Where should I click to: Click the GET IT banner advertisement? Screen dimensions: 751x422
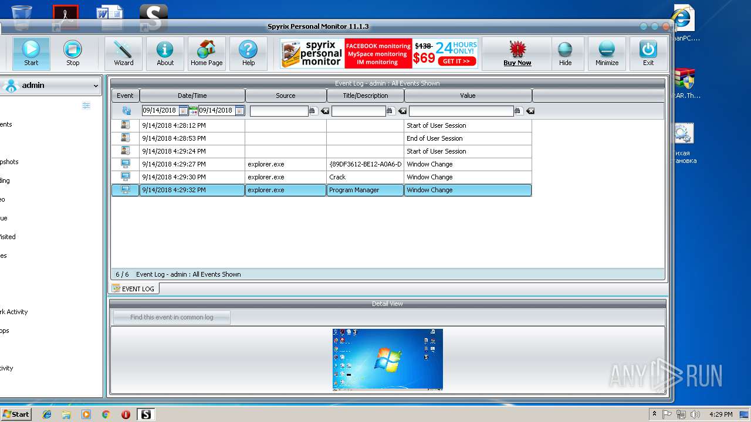pos(456,61)
